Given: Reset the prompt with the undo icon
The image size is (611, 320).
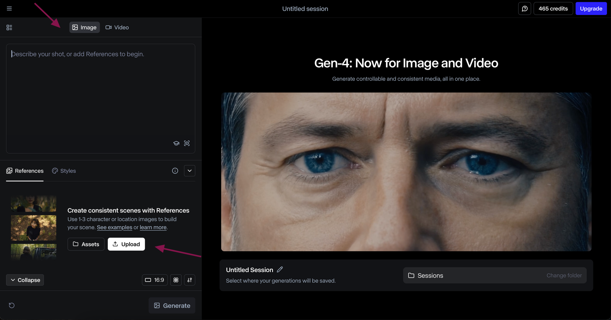Looking at the screenshot, I should pyautogui.click(x=12, y=305).
